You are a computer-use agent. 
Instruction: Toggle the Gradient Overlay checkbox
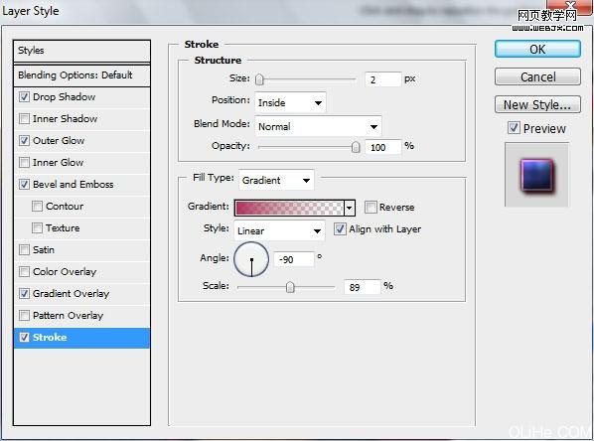pyautogui.click(x=24, y=294)
